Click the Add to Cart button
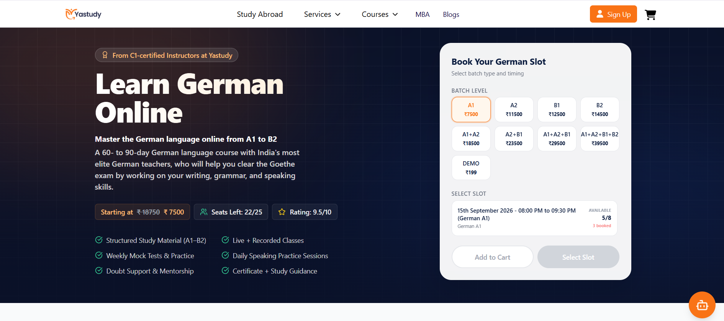Screen dimensions: 724x321 pyautogui.click(x=493, y=257)
